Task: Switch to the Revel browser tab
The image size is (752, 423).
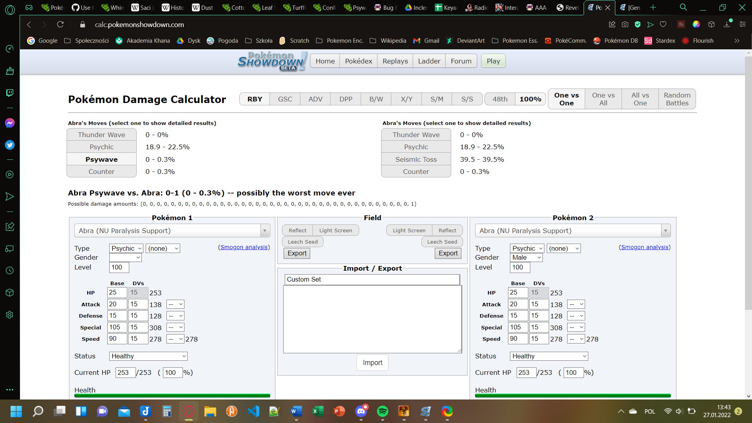Action: tap(568, 7)
